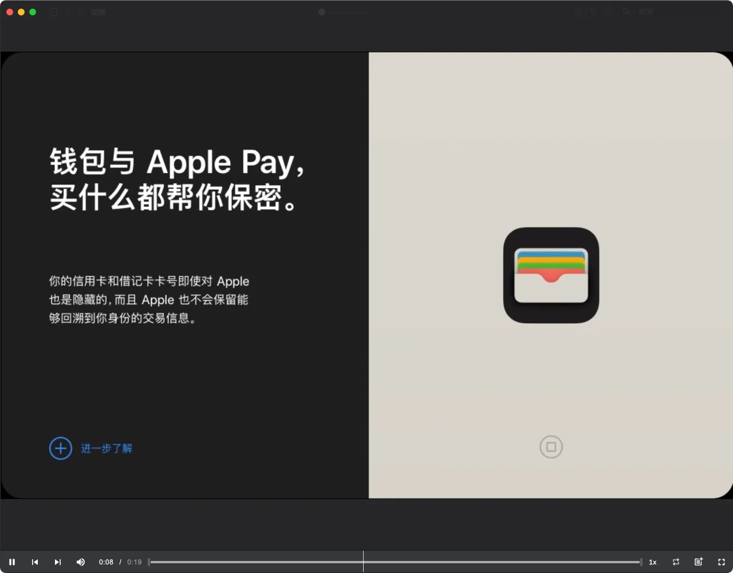The image size is (733, 573).
Task: Toggle the sidebar in the top toolbar
Action: click(x=53, y=12)
